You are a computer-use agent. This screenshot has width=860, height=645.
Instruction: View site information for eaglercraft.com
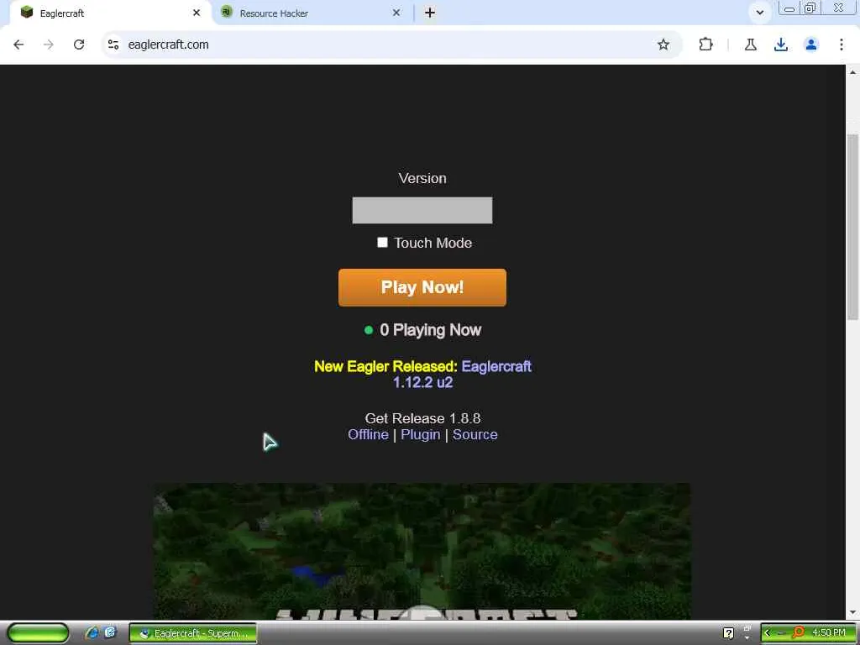tap(113, 45)
